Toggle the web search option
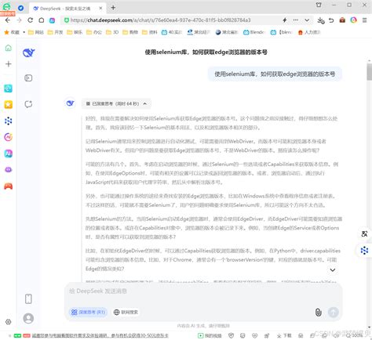The width and height of the screenshot is (372, 340). pyautogui.click(x=126, y=312)
